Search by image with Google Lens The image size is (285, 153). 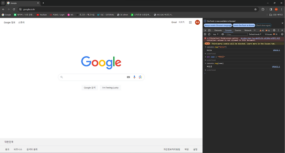tap(140, 77)
